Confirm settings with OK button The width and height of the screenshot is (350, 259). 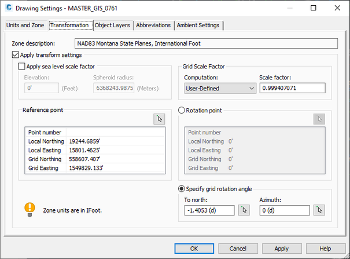click(x=194, y=249)
